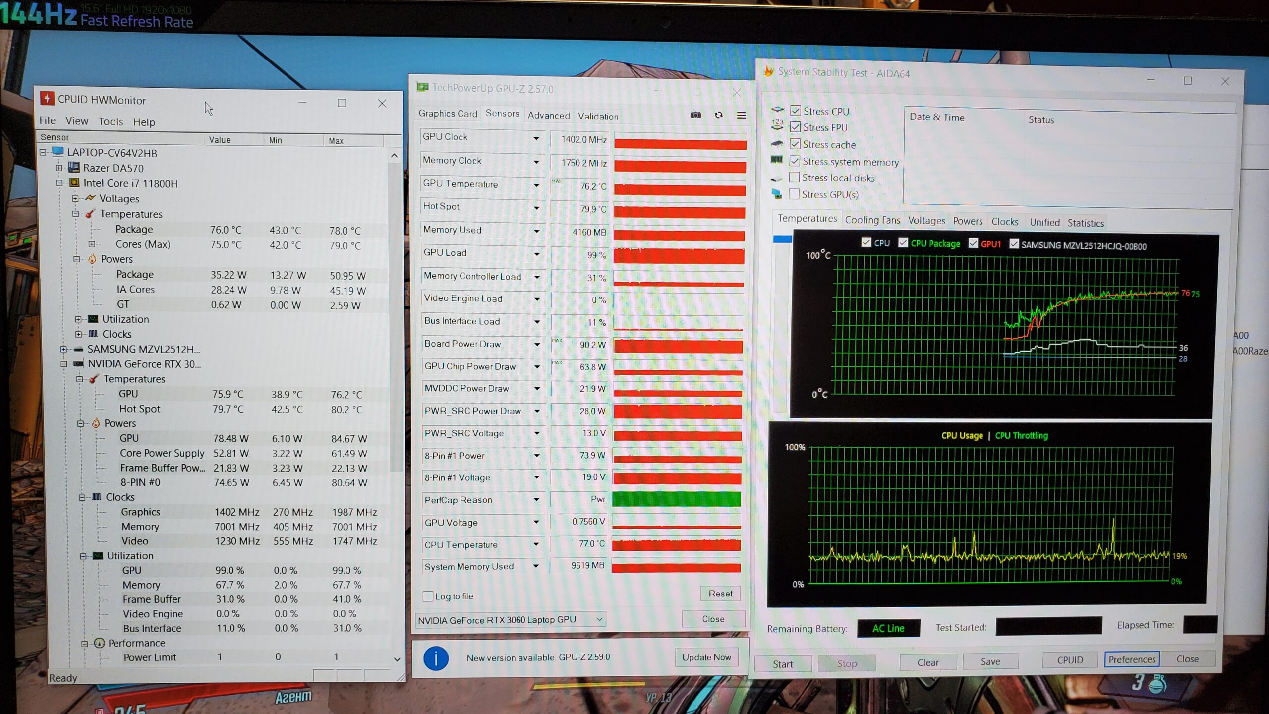1269x714 pixels.
Task: Click AIDA64 Start button
Action: coord(783,663)
